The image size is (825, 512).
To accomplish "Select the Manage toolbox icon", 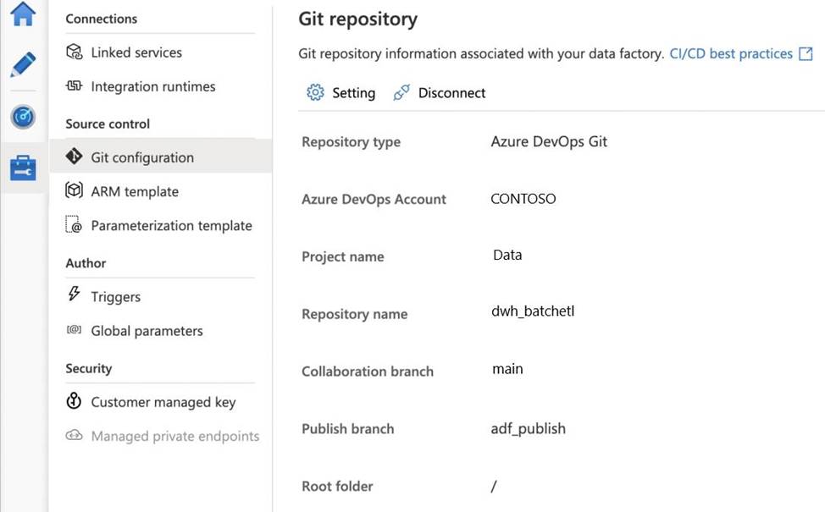I will pyautogui.click(x=23, y=168).
